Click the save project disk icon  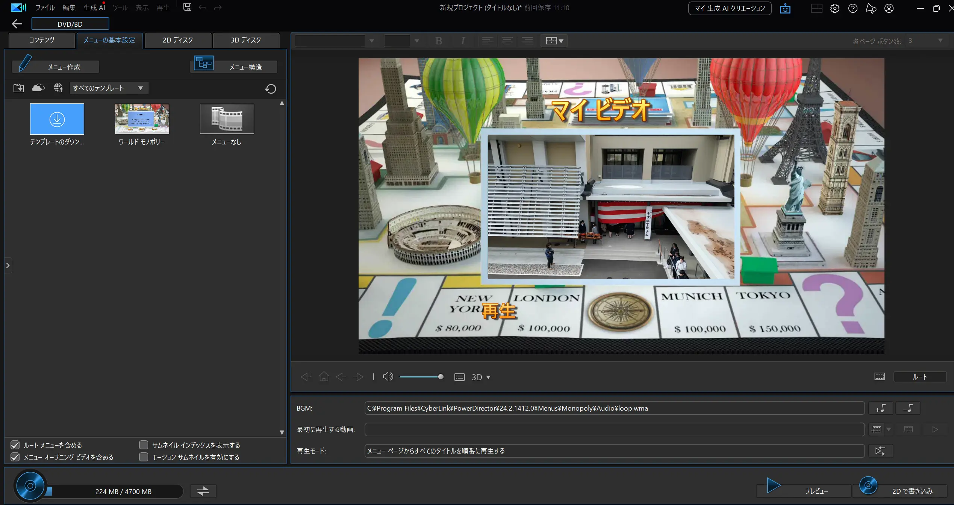[187, 7]
